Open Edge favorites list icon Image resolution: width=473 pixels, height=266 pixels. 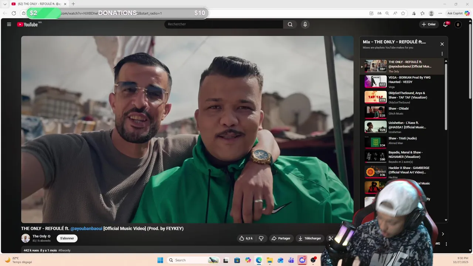pyautogui.click(x=422, y=13)
